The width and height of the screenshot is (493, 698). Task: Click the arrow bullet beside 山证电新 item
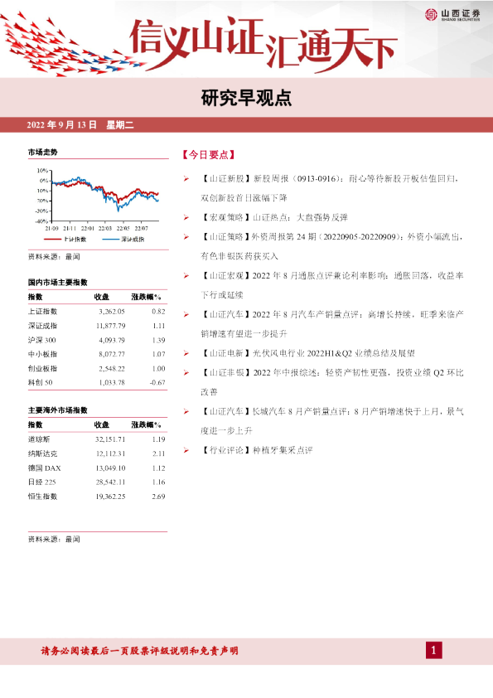point(186,353)
